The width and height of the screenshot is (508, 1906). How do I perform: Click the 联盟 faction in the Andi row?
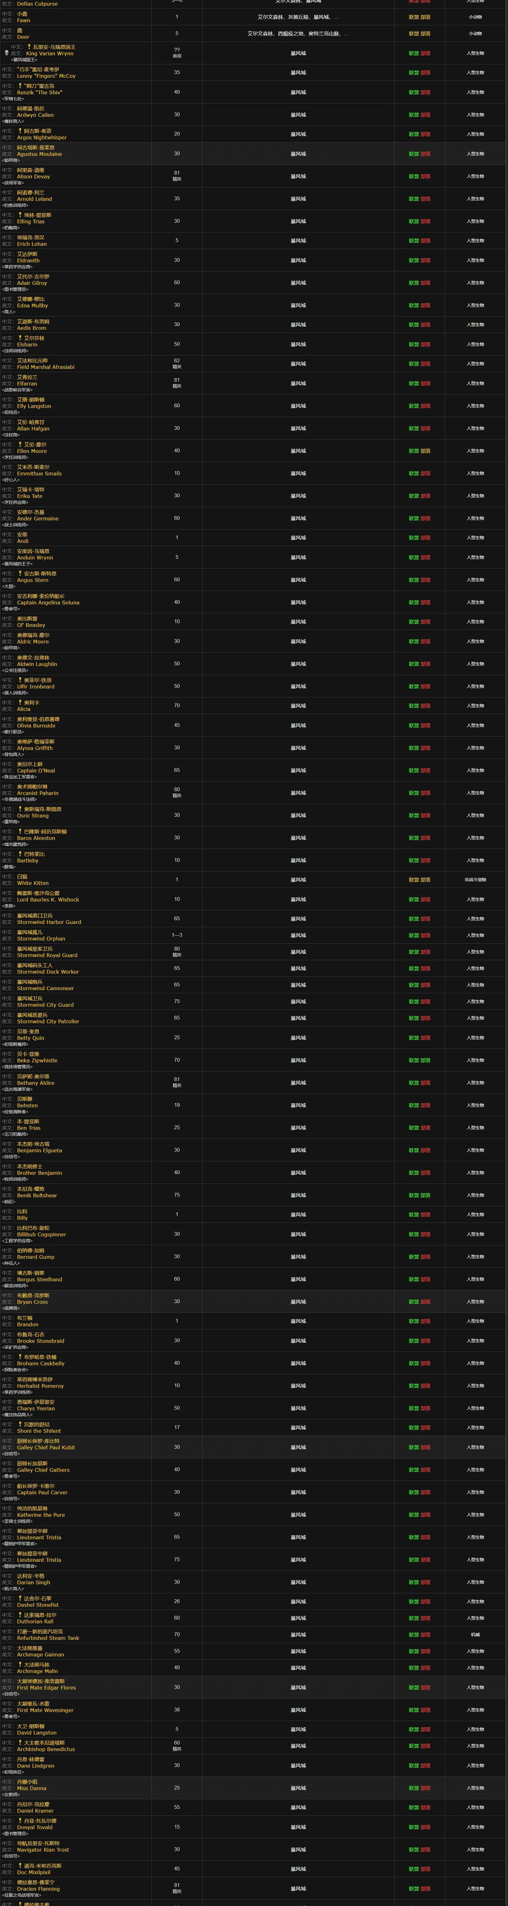(413, 538)
